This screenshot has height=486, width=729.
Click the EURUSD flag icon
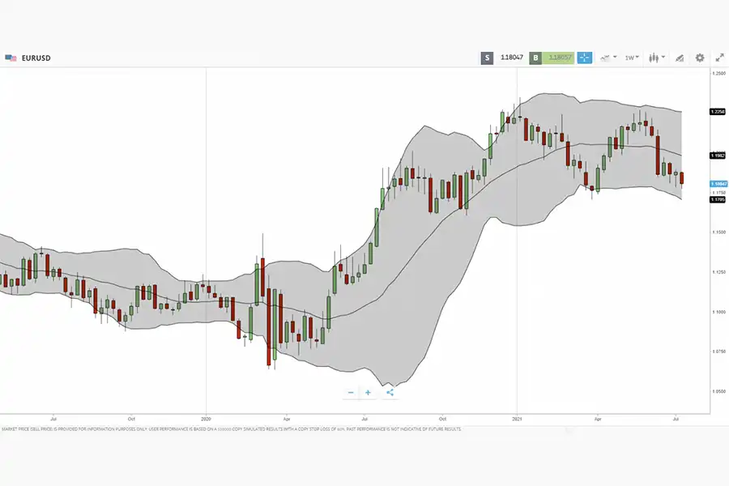pyautogui.click(x=11, y=58)
